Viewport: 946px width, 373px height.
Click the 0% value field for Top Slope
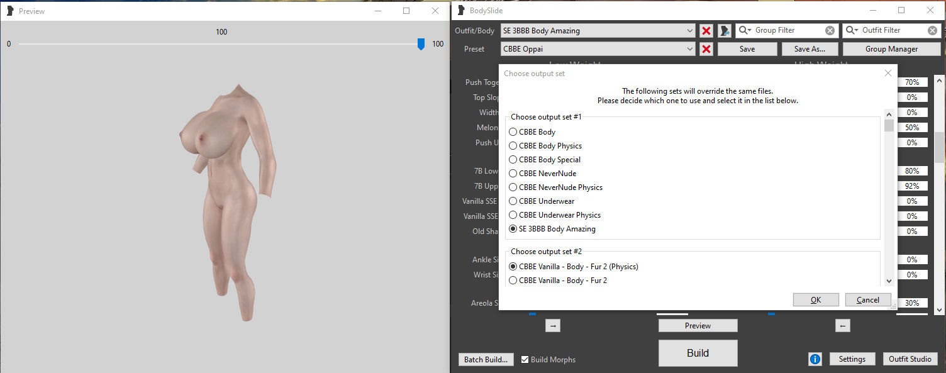pos(912,97)
